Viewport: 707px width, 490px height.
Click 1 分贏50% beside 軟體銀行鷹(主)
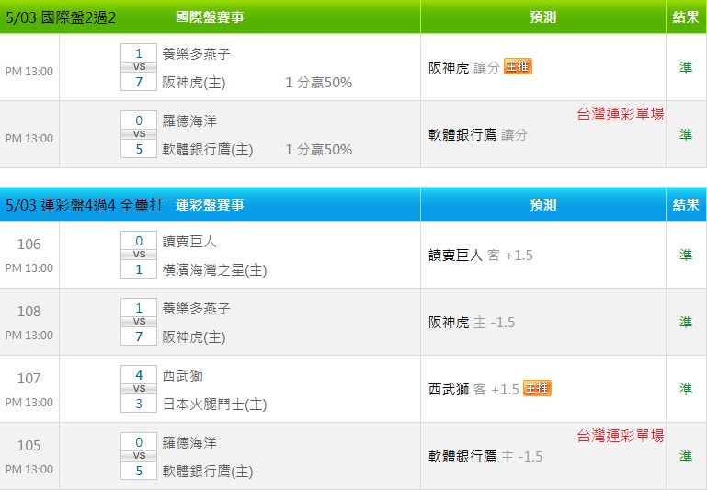pyautogui.click(x=319, y=150)
